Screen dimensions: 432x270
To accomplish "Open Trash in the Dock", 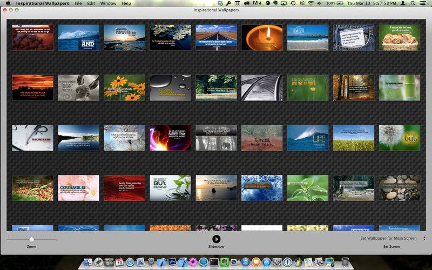I will [x=345, y=261].
